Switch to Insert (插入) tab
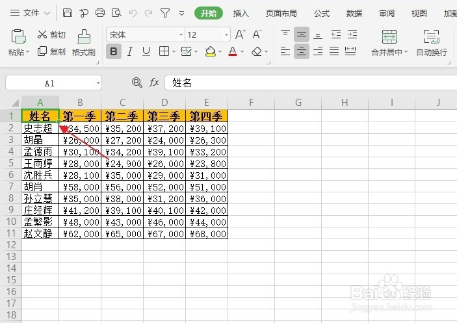The height and width of the screenshot is (323, 457). (241, 13)
